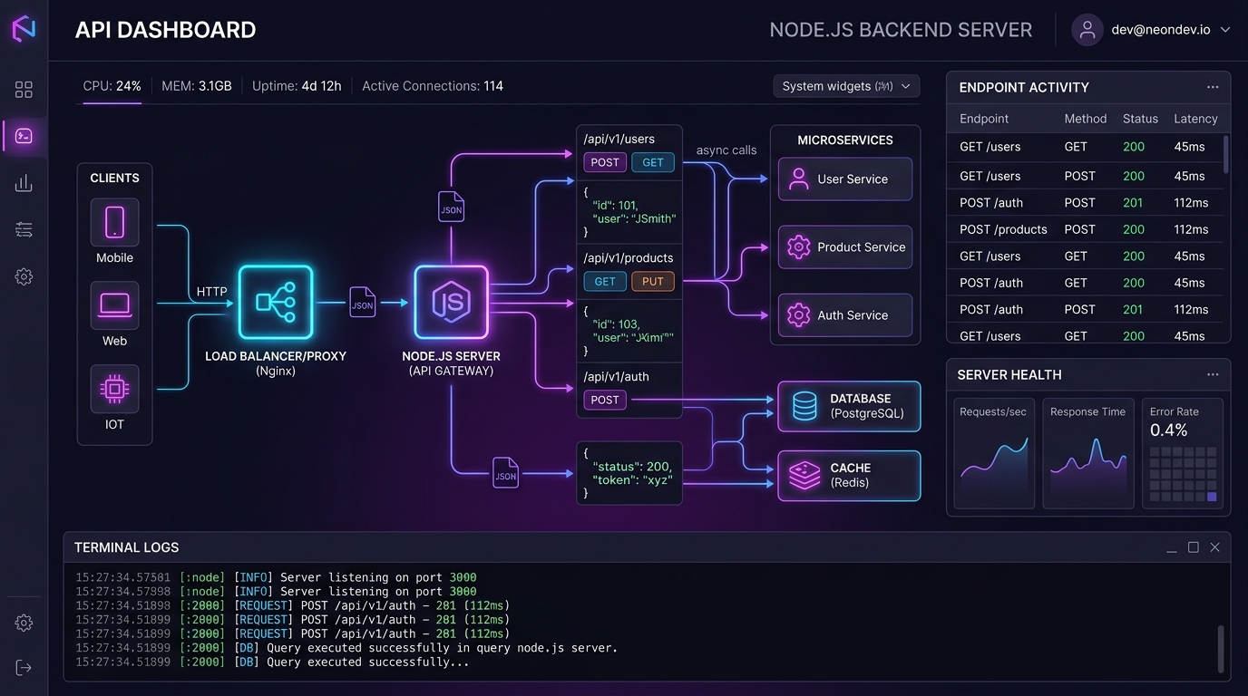Sort by the Status column header

pyautogui.click(x=1140, y=119)
